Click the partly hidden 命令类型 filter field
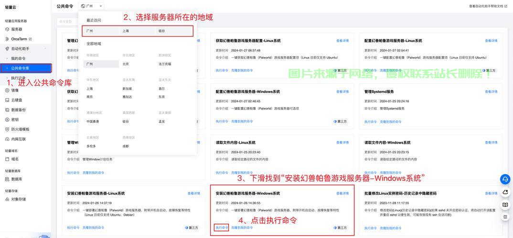 (x=68, y=21)
